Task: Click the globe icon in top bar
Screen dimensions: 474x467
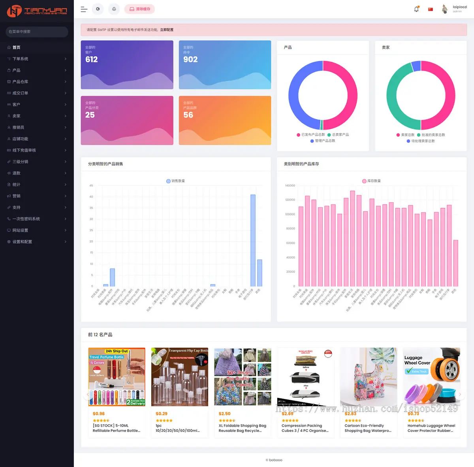Action: coord(98,9)
